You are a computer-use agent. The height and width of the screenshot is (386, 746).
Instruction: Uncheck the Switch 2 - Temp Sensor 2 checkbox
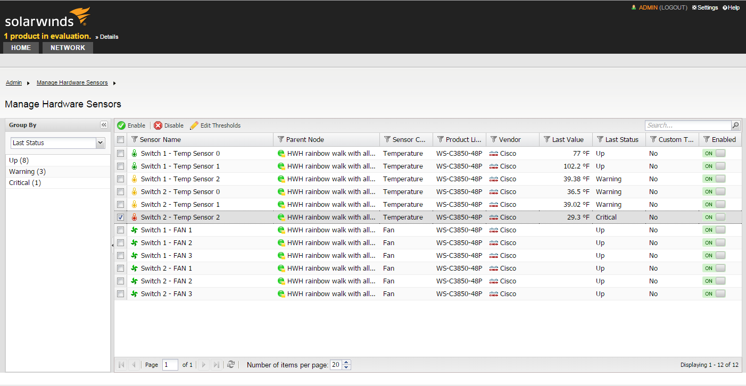point(121,217)
